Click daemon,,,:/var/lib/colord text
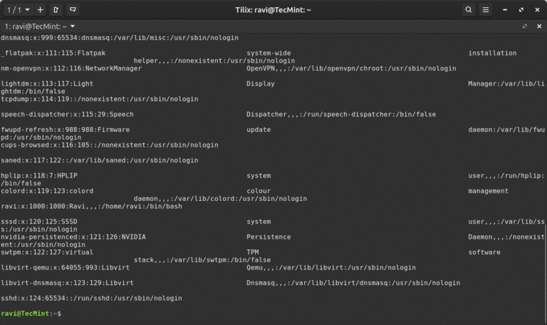Image resolution: width=547 pixels, height=325 pixels. click(221, 199)
